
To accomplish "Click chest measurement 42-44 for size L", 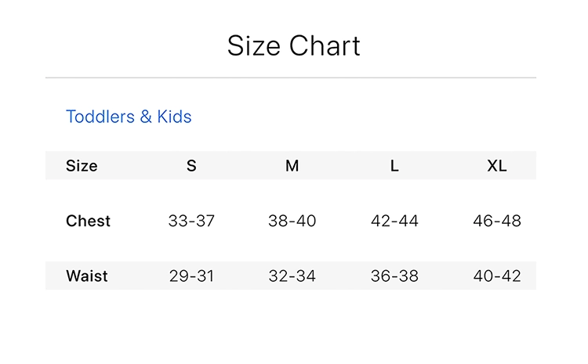I will [394, 221].
